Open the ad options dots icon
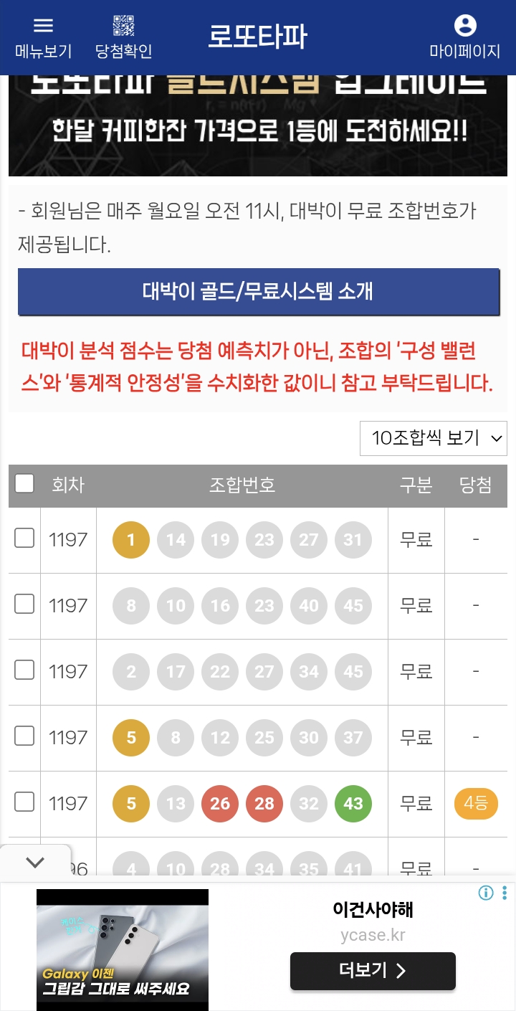 [505, 893]
